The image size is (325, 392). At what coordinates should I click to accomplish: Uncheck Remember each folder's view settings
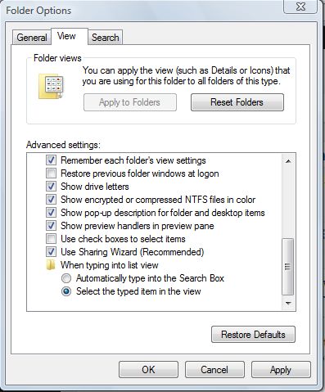coord(51,160)
